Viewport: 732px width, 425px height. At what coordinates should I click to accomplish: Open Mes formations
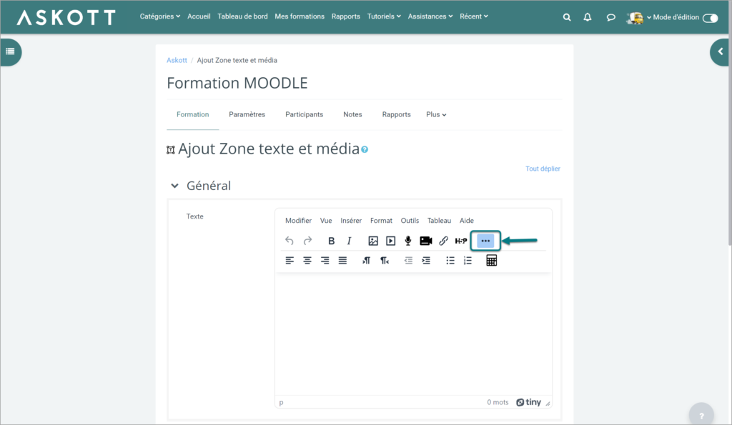[x=300, y=16]
